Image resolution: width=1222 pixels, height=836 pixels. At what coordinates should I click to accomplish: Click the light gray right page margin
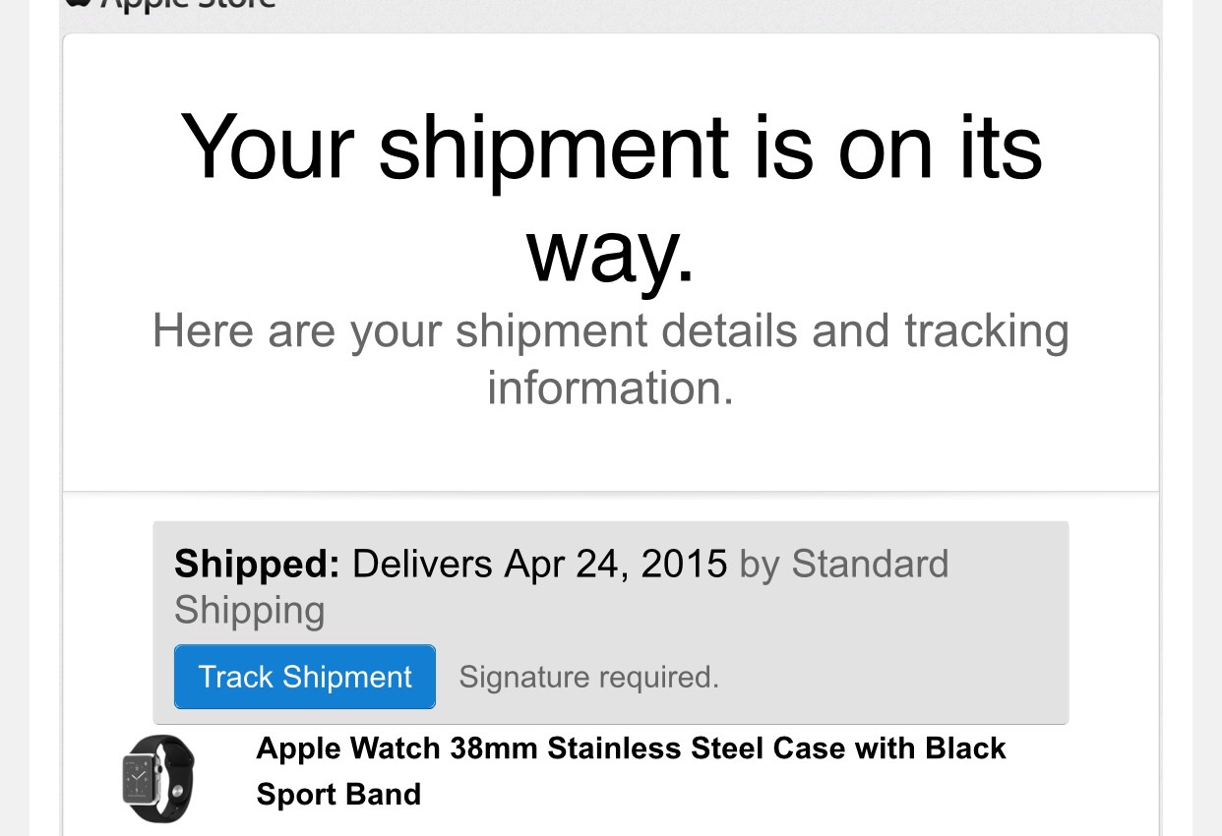coord(1206,418)
